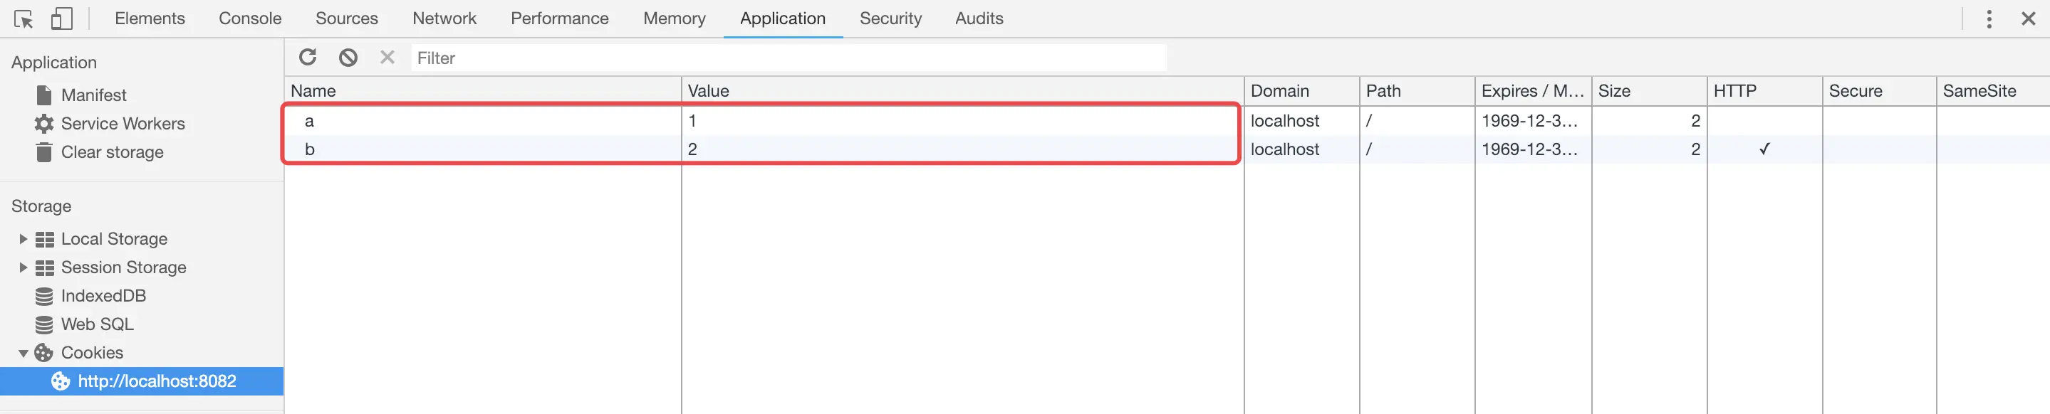Expand the Session Storage tree item

[21, 267]
